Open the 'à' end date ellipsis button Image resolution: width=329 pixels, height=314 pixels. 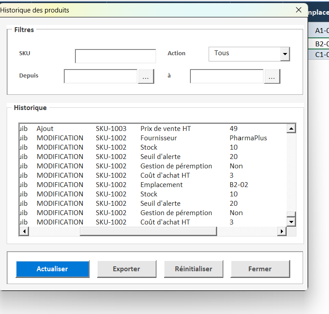(x=272, y=77)
